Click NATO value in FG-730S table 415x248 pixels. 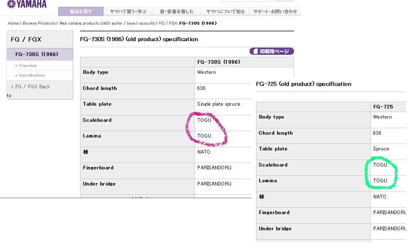[204, 152]
